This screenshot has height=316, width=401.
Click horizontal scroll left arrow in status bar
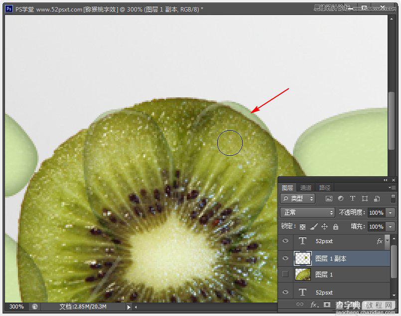point(136,307)
